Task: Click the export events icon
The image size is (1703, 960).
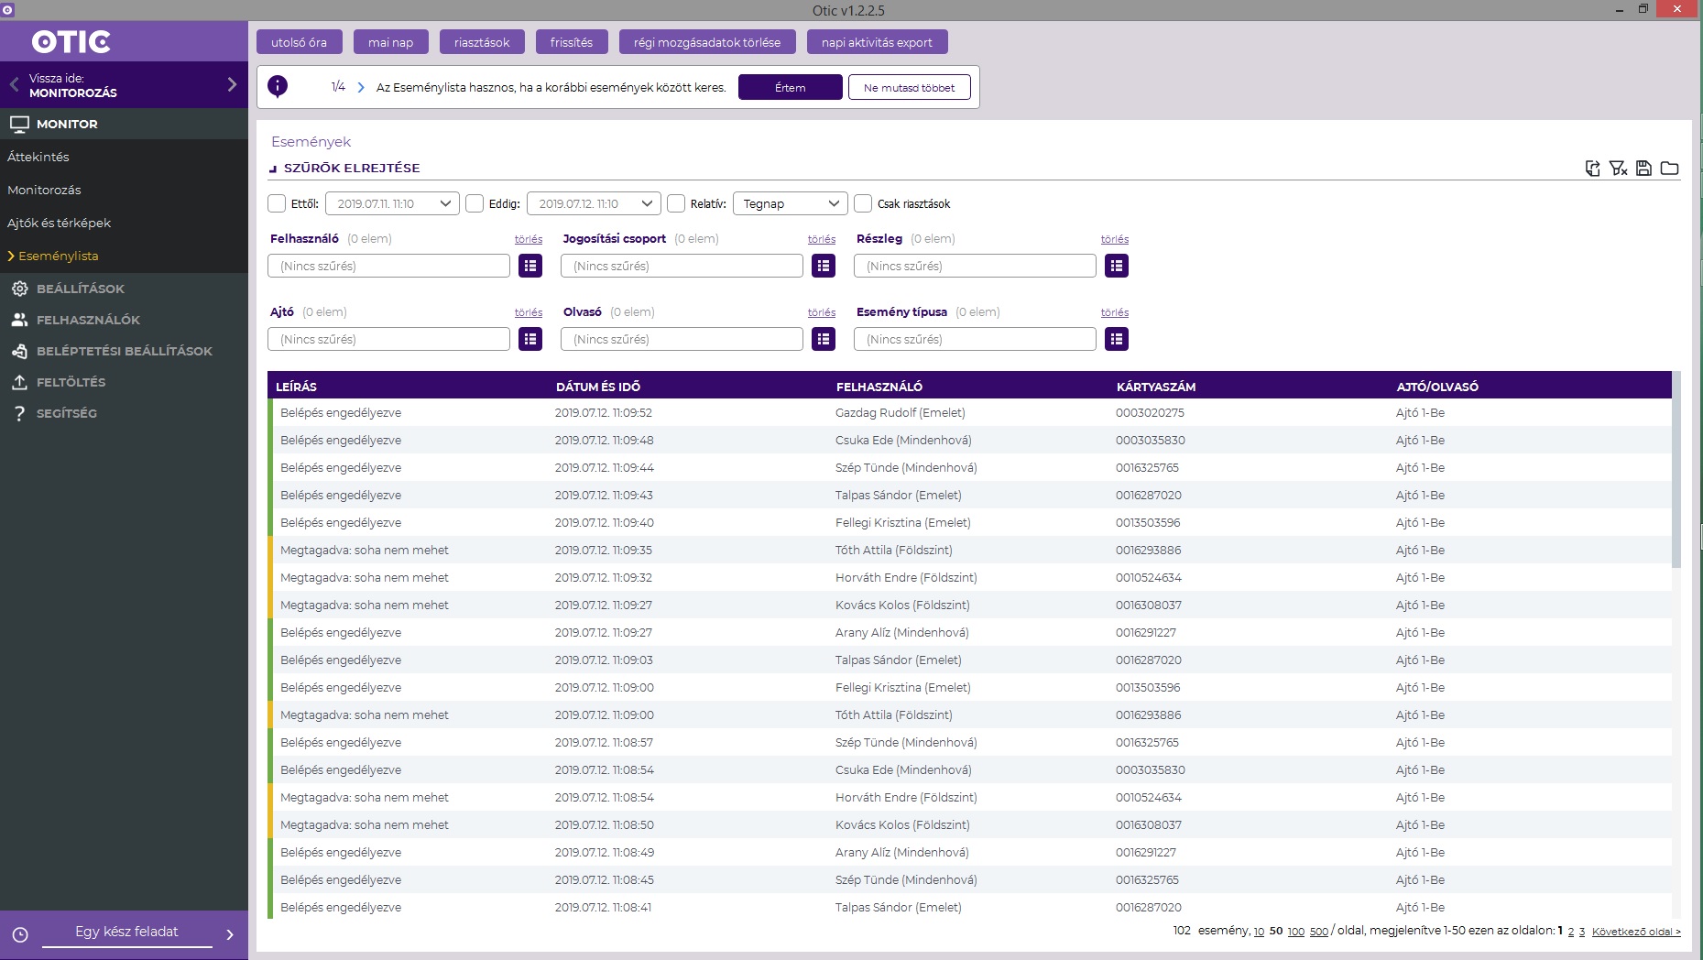Action: [1593, 169]
